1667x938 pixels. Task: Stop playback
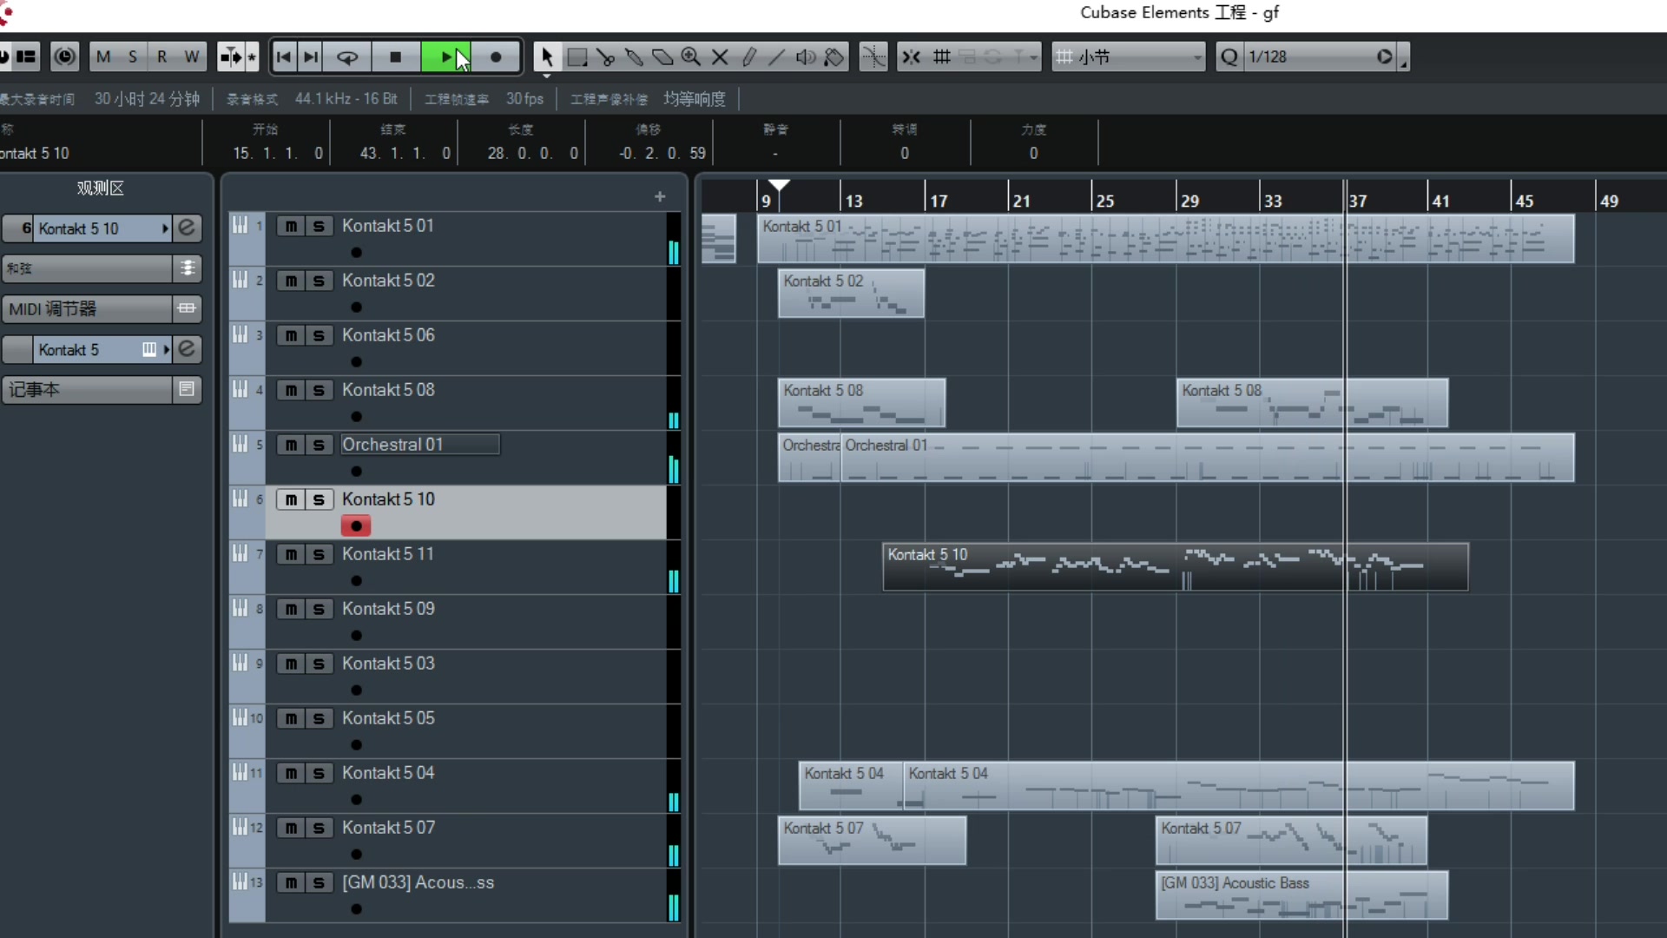(x=396, y=57)
